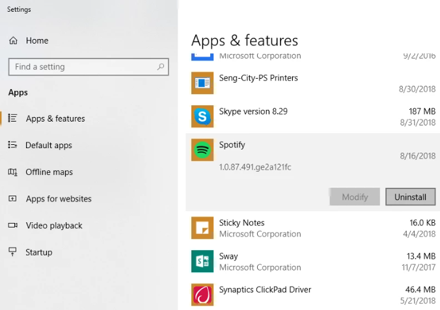Click the Apps section heading in sidebar
The width and height of the screenshot is (440, 310).
pyautogui.click(x=18, y=92)
